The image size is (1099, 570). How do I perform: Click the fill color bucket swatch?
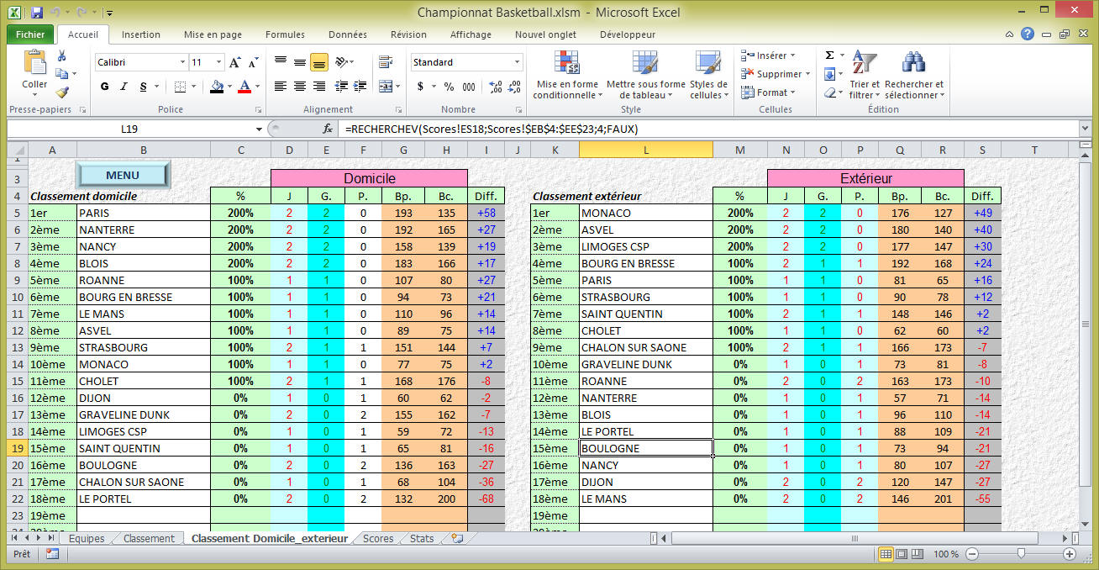pyautogui.click(x=217, y=87)
